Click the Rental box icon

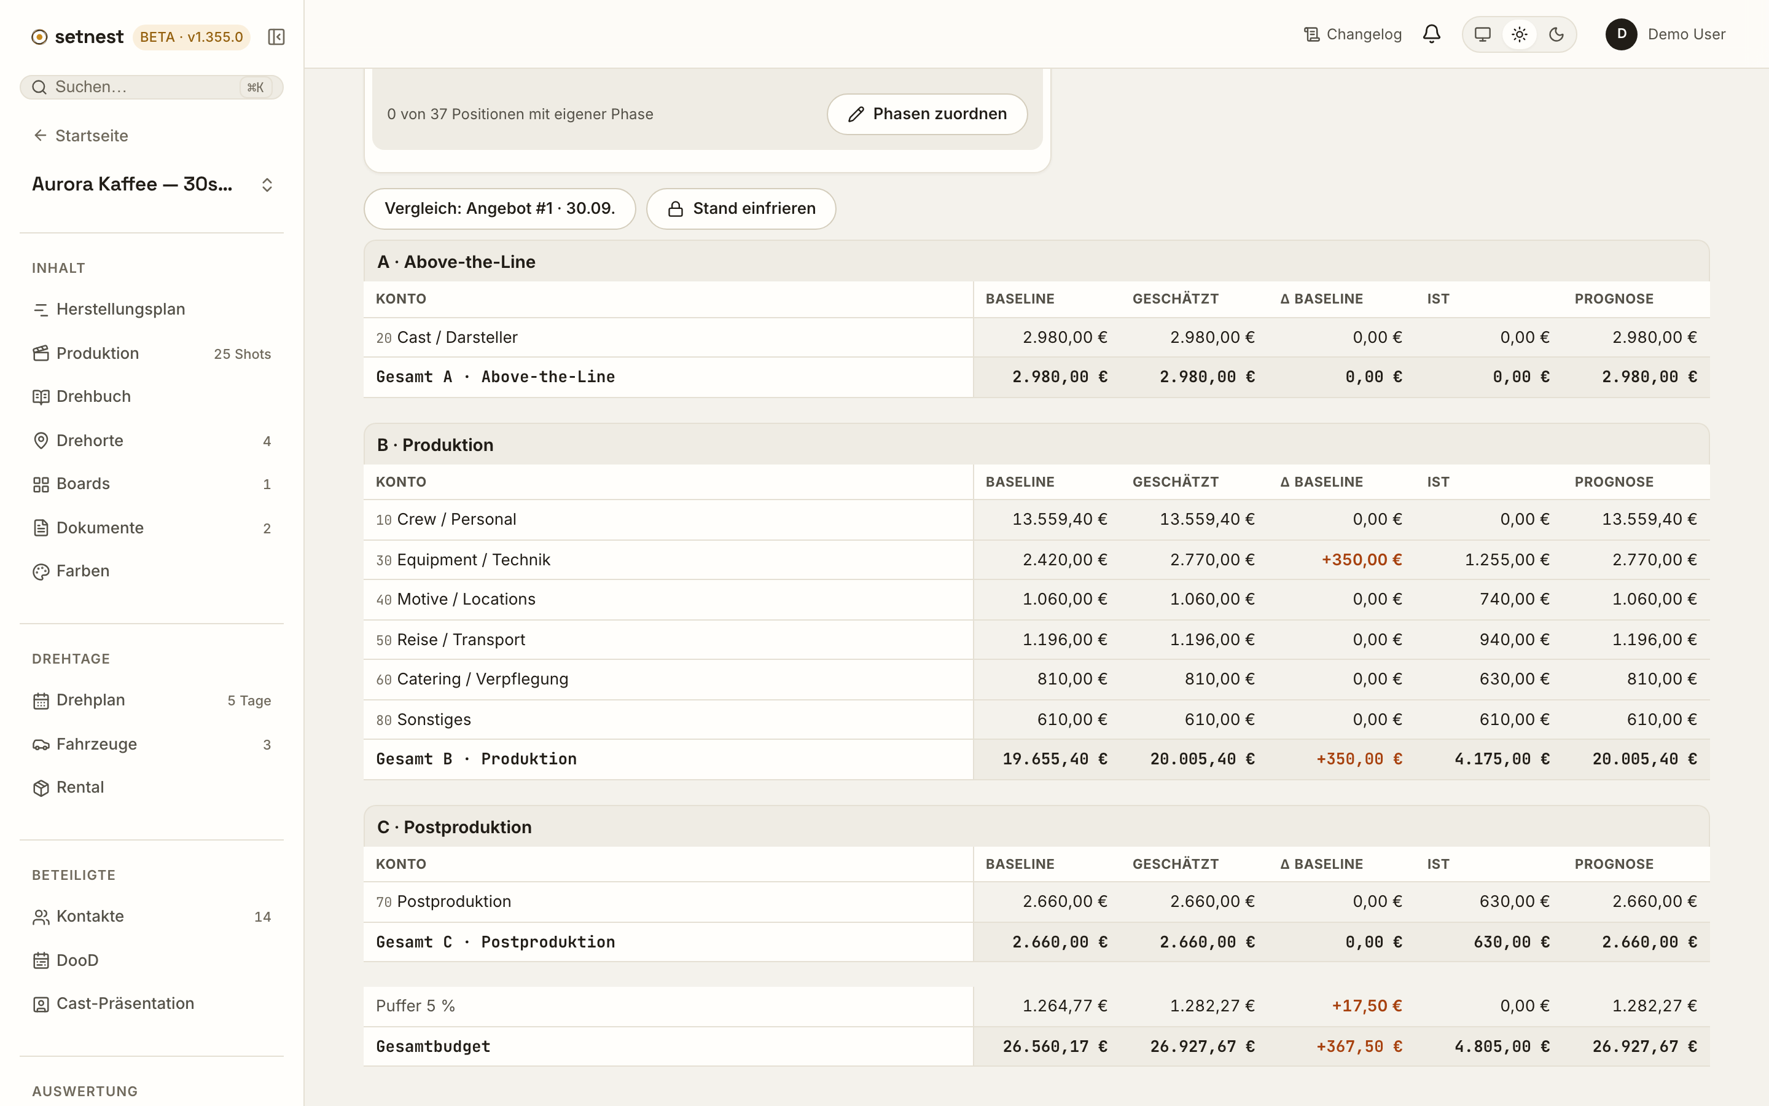tap(41, 788)
